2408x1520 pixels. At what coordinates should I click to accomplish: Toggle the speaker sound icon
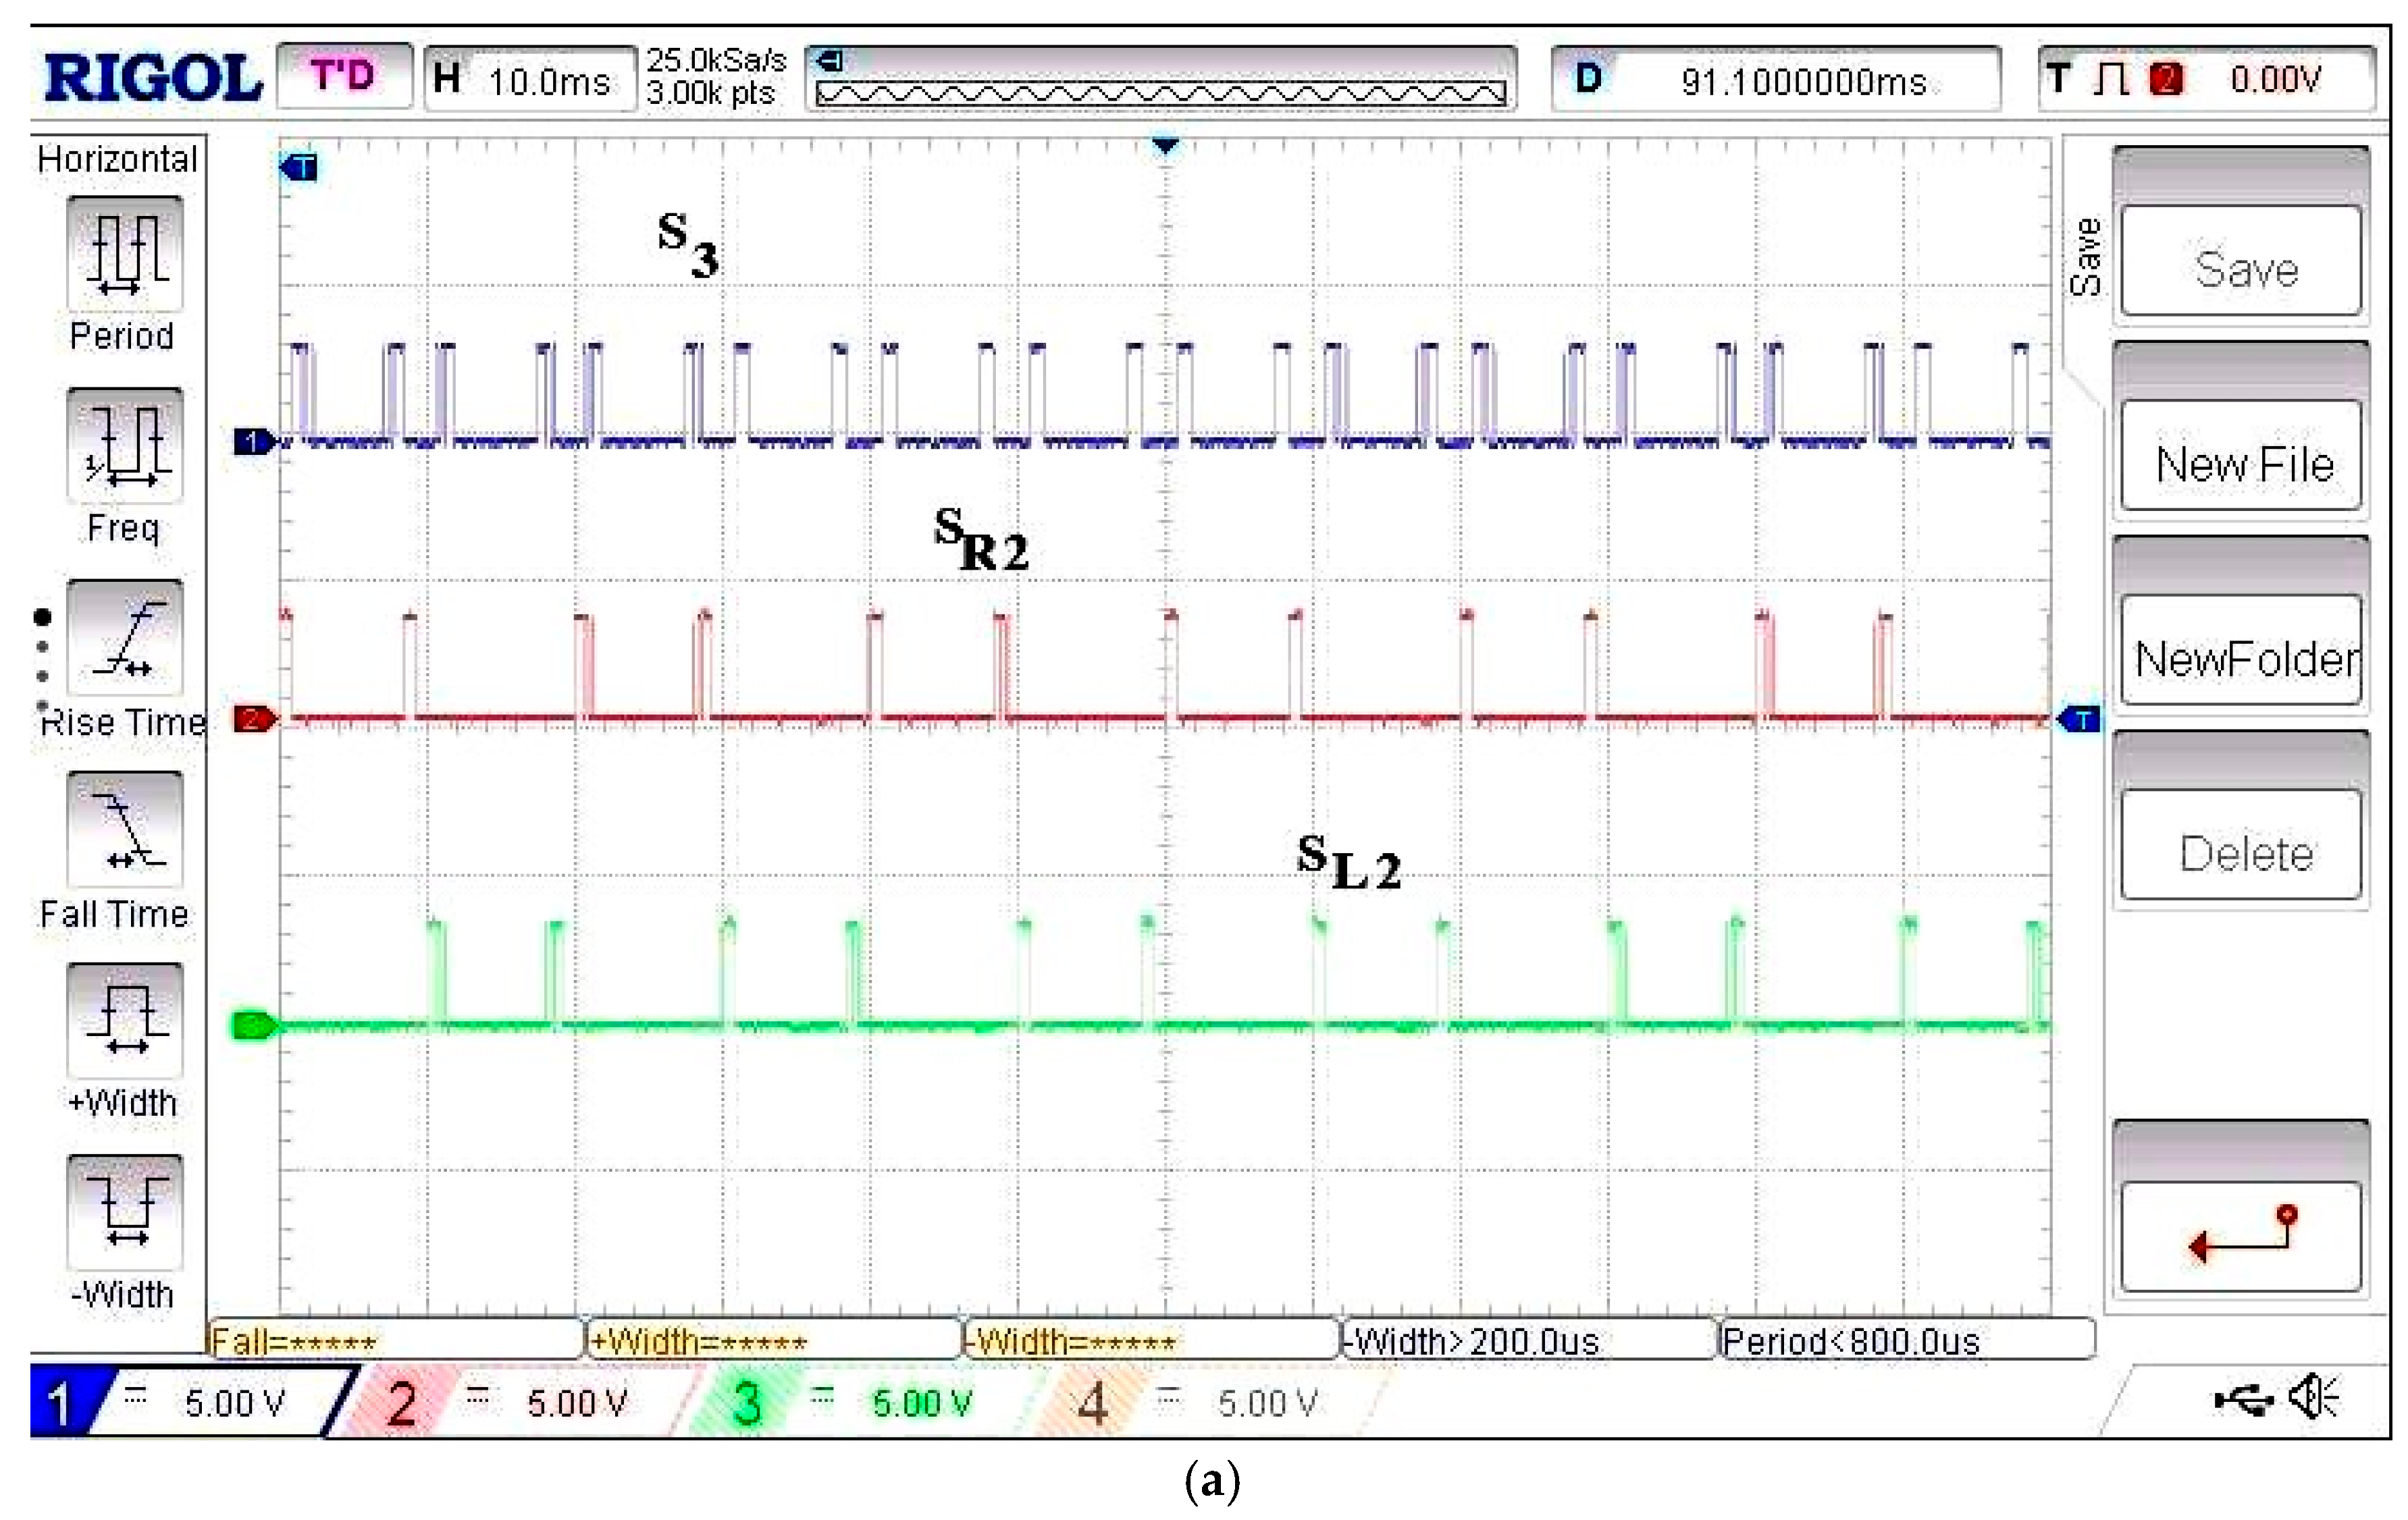click(x=2315, y=1397)
